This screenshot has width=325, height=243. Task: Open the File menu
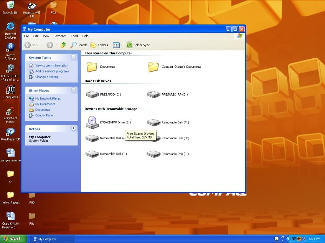coord(27,36)
